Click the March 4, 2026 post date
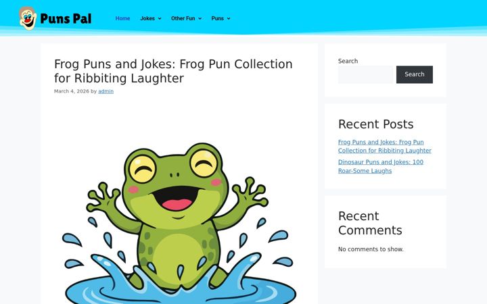The width and height of the screenshot is (487, 304). 72,91
